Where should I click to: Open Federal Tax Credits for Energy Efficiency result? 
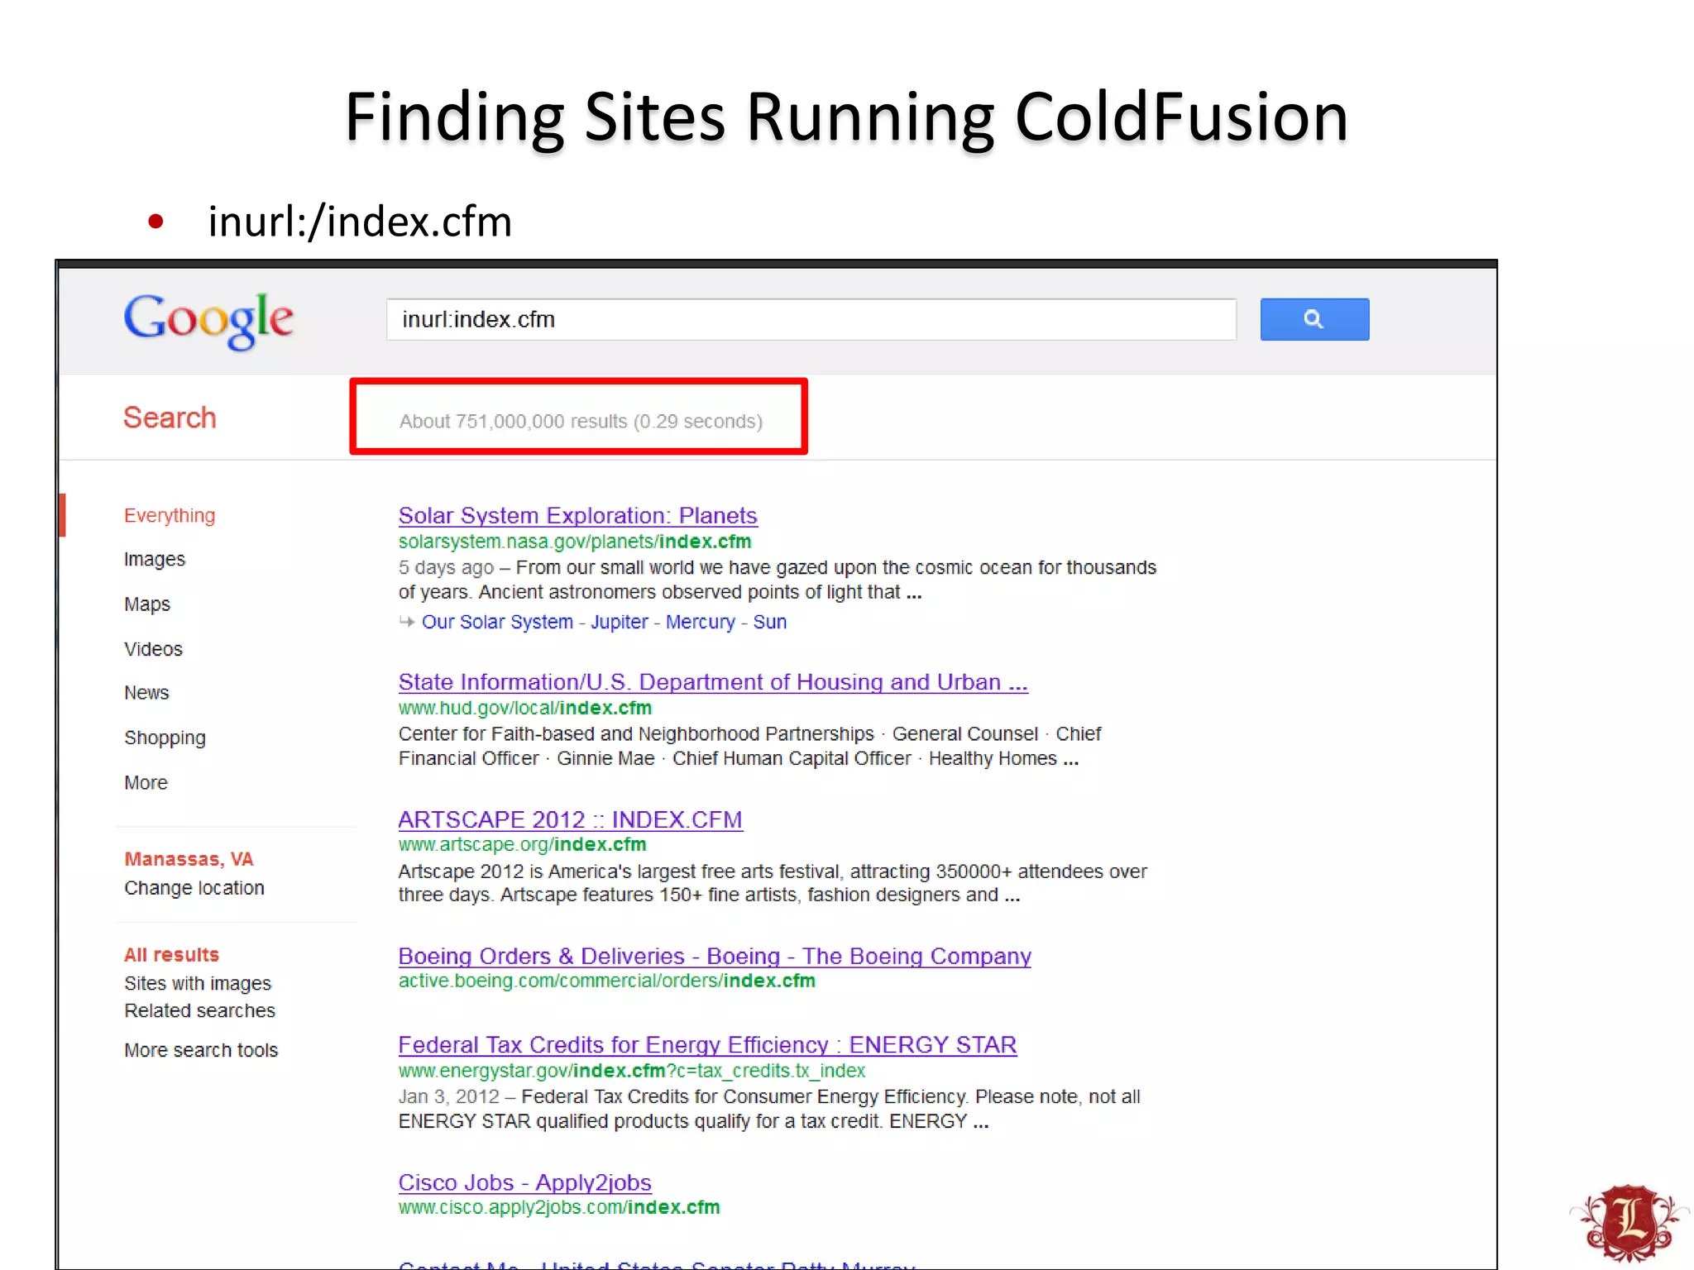707,1045
